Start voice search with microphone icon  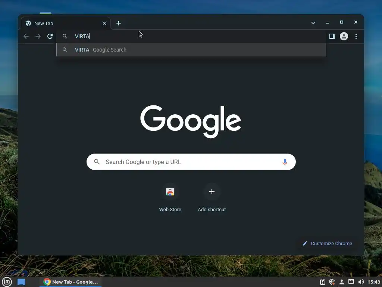[285, 162]
